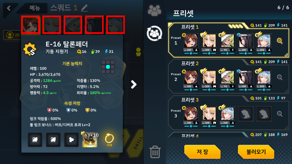Select the +10 equipped gear item
This screenshot has width=292, height=164.
(90, 140)
